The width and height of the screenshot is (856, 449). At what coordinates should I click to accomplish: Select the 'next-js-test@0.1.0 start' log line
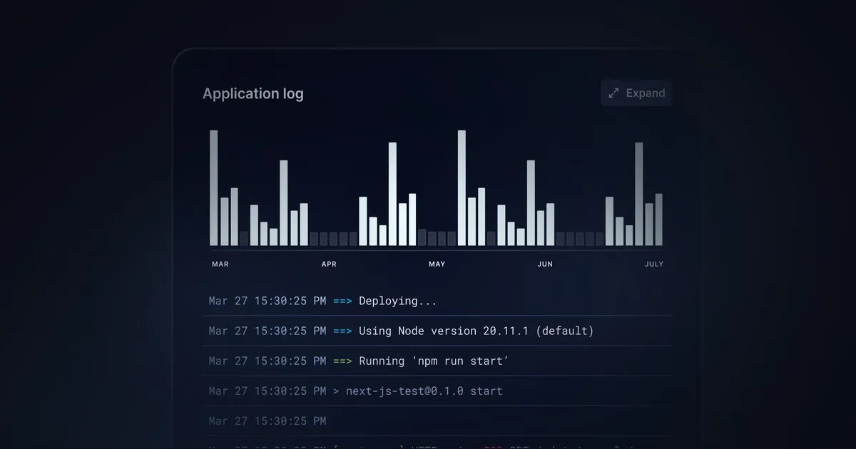coord(437,391)
